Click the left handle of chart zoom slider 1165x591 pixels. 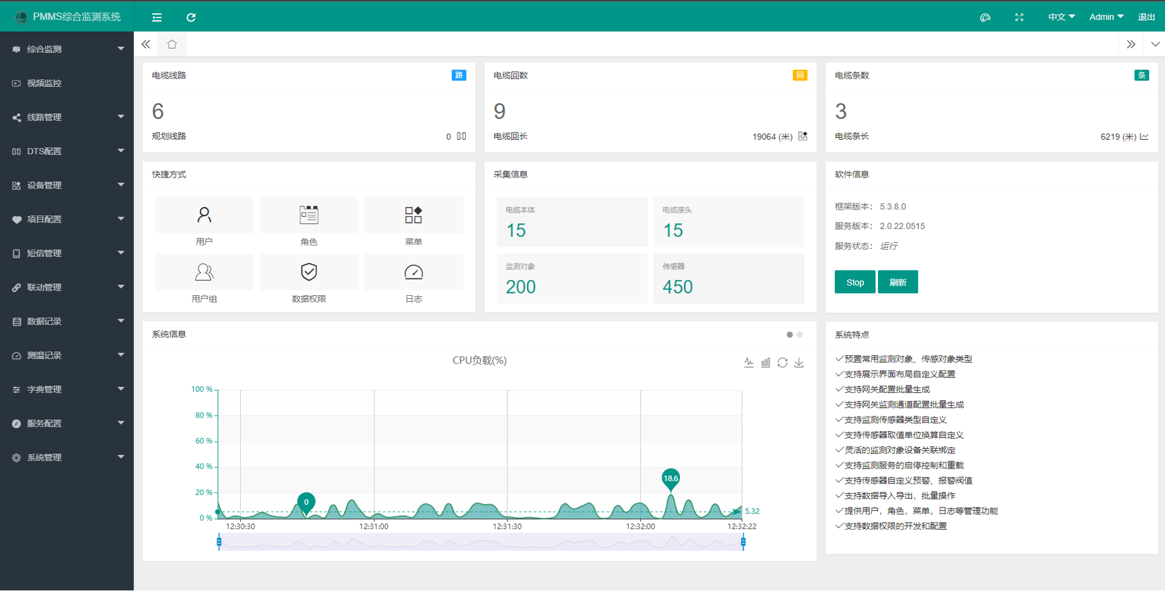[x=219, y=542]
